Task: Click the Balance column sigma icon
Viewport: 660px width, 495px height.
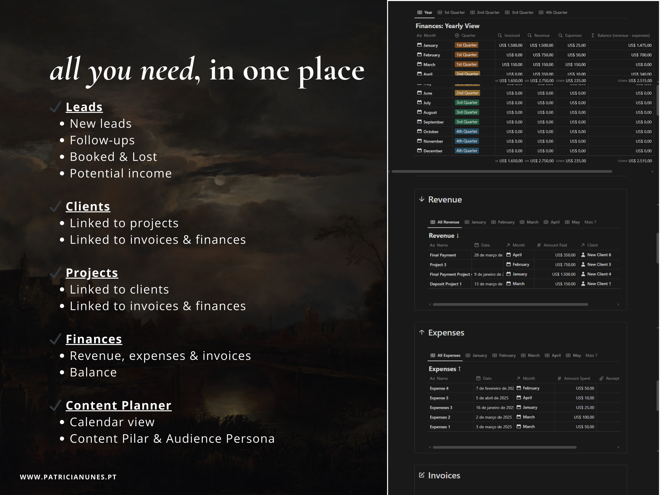Action: pos(593,35)
